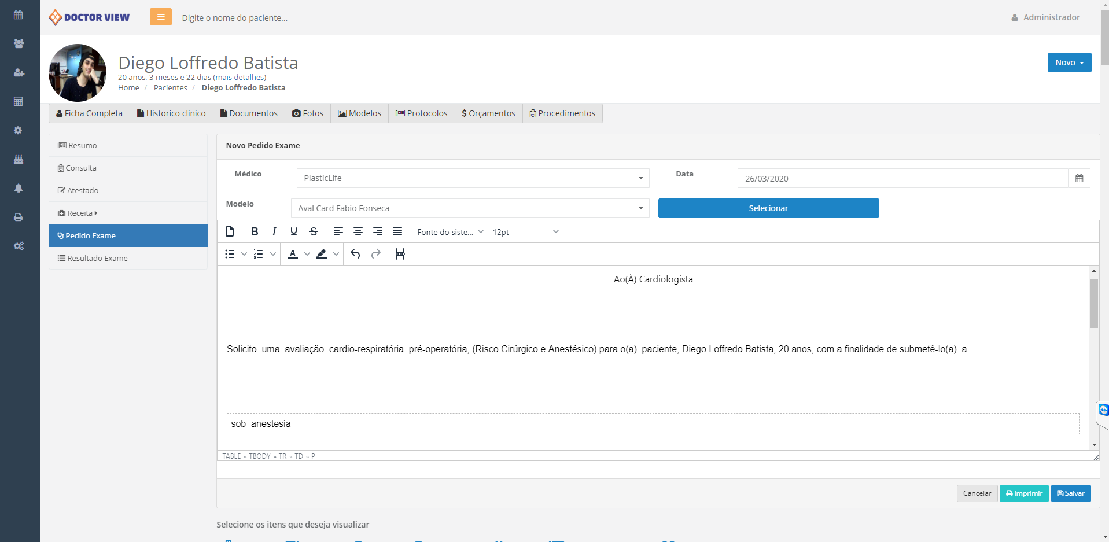The height and width of the screenshot is (542, 1109).
Task: Click the new document icon in editor
Action: [x=230, y=232]
